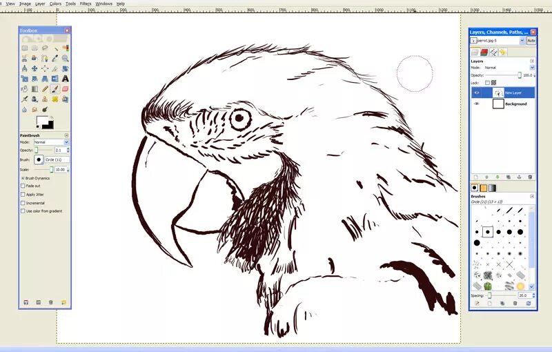Select the Crop tool
This screenshot has width=552, height=352.
[x=55, y=68]
